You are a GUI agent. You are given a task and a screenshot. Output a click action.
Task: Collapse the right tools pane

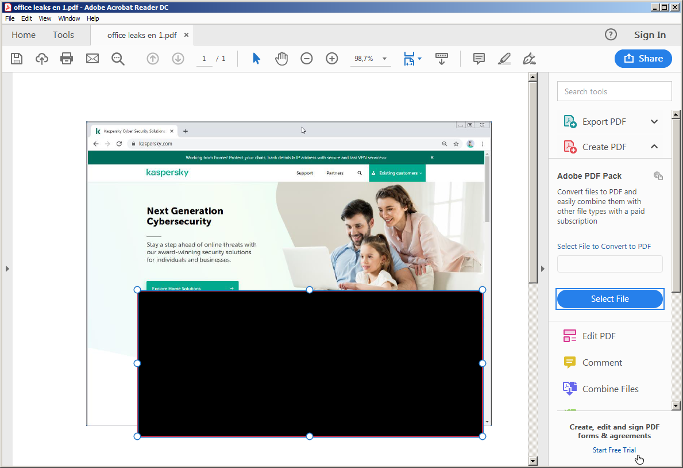coord(542,268)
